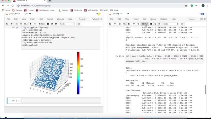Click the Trusted indicator in the Python notebook
Viewport: 211px width, 119px height.
(x=82, y=19)
